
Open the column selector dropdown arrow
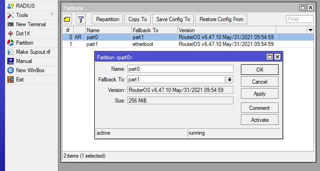coord(310,30)
